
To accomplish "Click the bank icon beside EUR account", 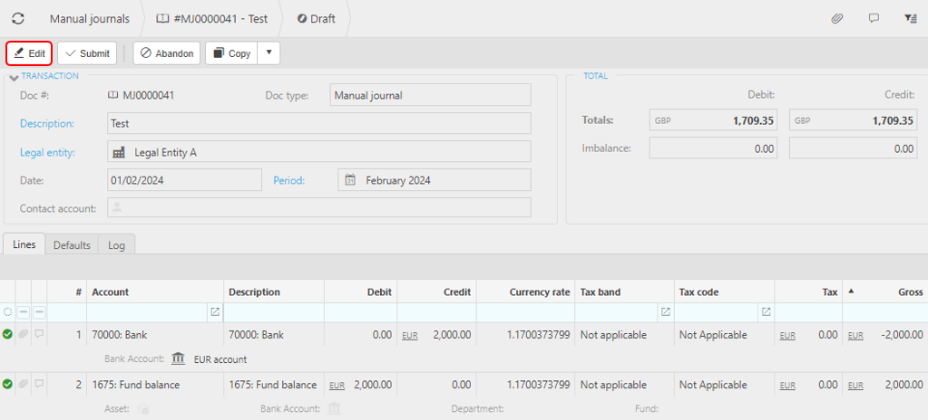I will tap(178, 358).
